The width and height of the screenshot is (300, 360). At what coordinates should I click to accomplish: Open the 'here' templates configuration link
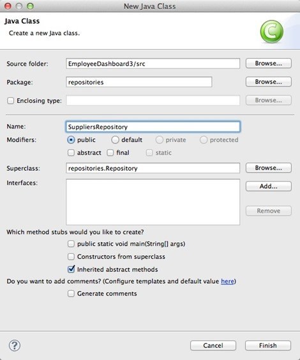point(227,281)
